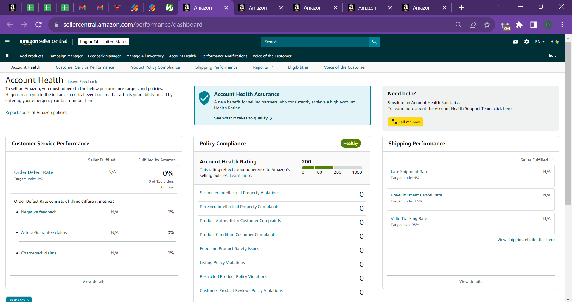The width and height of the screenshot is (572, 302).
Task: Click the Amazon Seller Central logo
Action: point(43,42)
